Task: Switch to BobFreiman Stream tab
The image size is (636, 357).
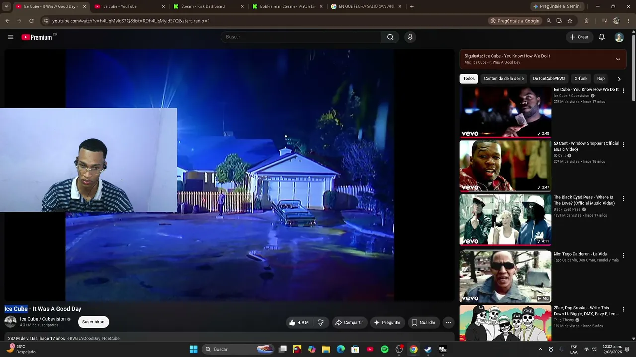Action: pos(287,6)
